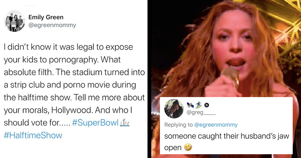
Task: Click the gold microphone in the photo
Action: click(x=230, y=77)
